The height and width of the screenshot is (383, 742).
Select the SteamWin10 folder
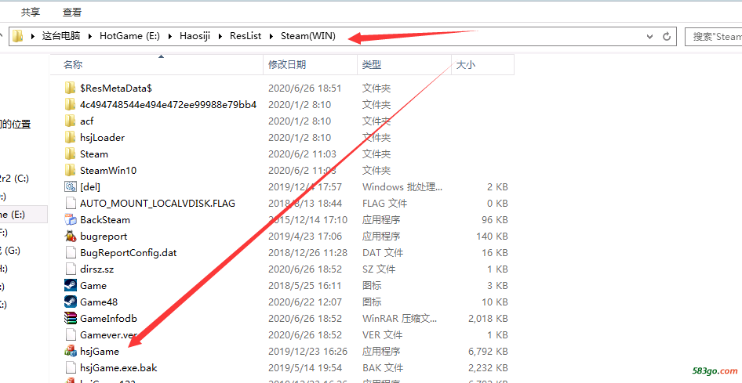(108, 170)
